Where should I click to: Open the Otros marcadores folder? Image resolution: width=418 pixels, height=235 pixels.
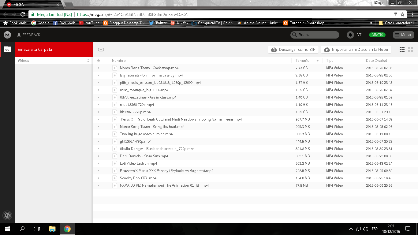click(x=396, y=23)
